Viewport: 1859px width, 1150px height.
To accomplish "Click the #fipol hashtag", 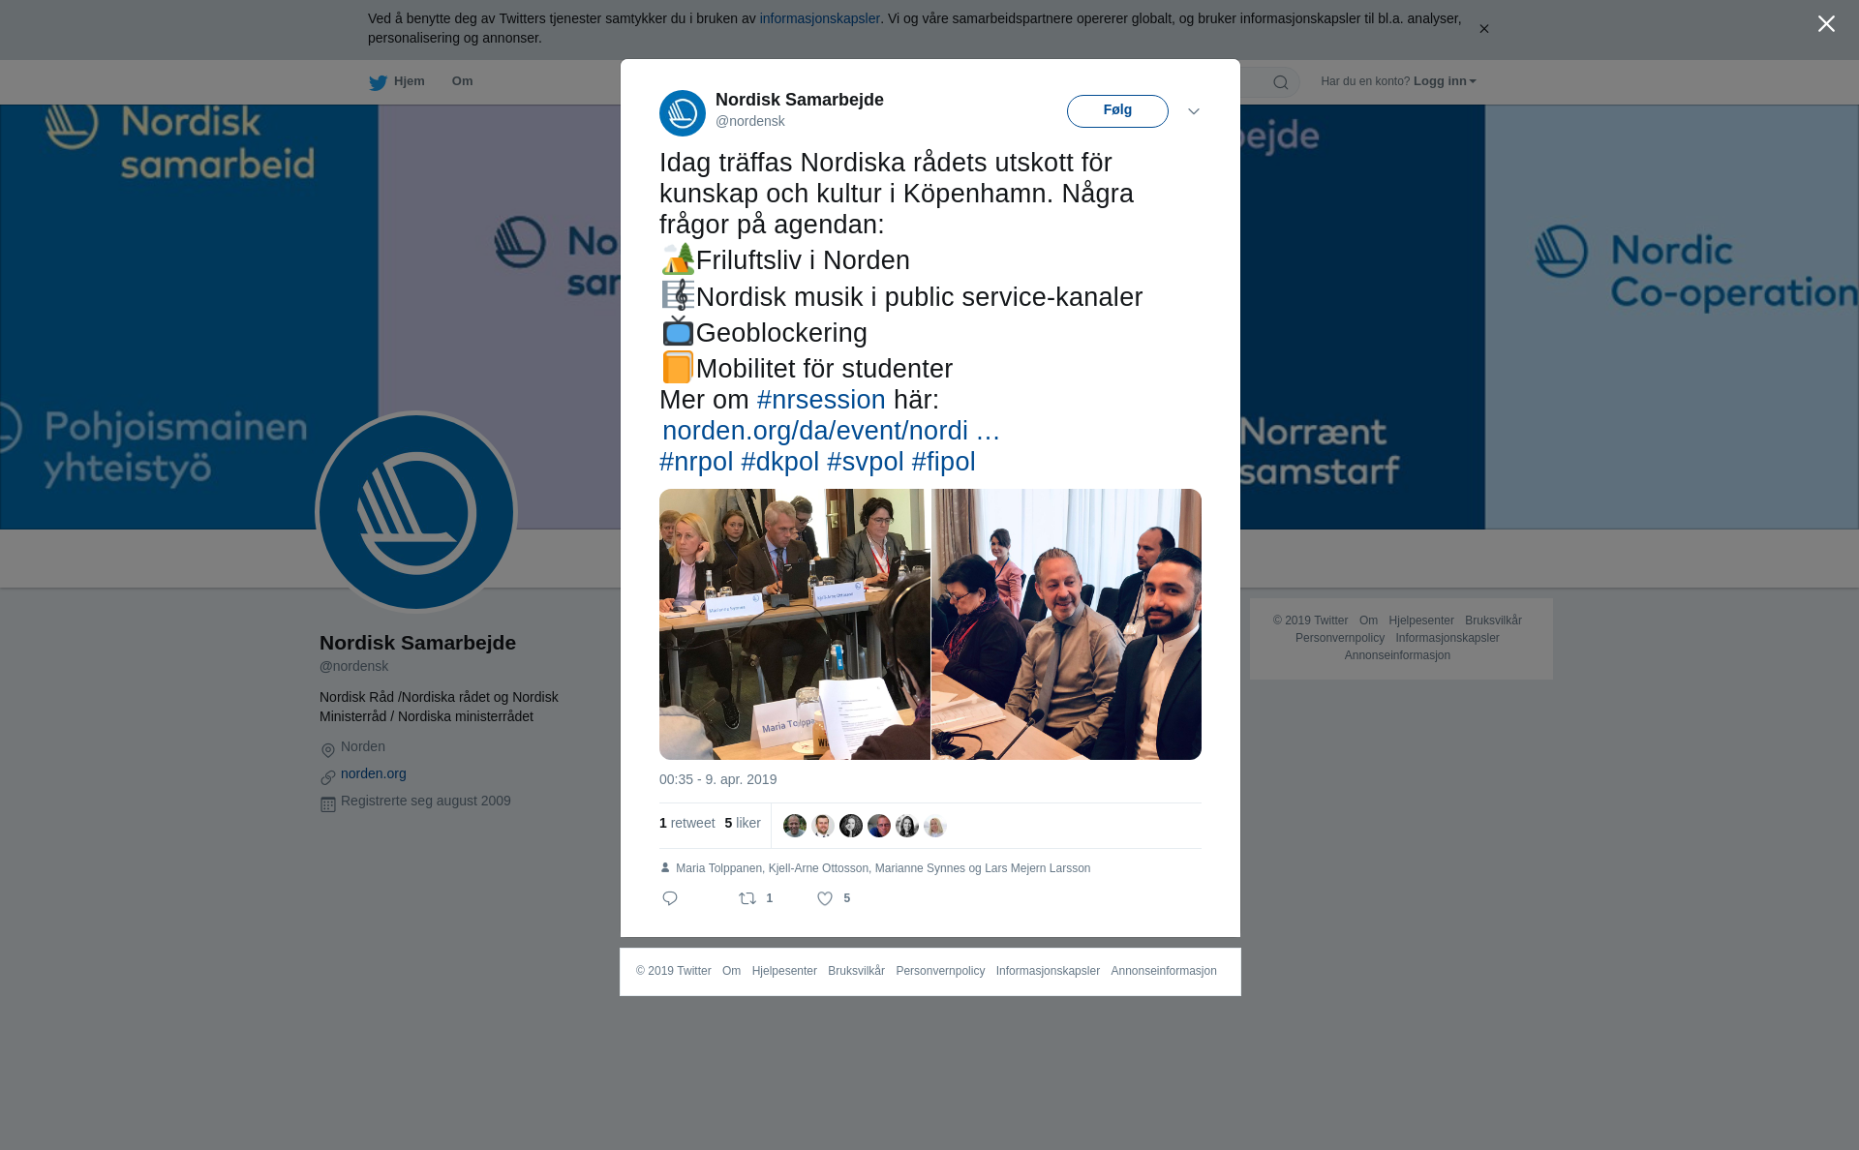I will click(943, 462).
